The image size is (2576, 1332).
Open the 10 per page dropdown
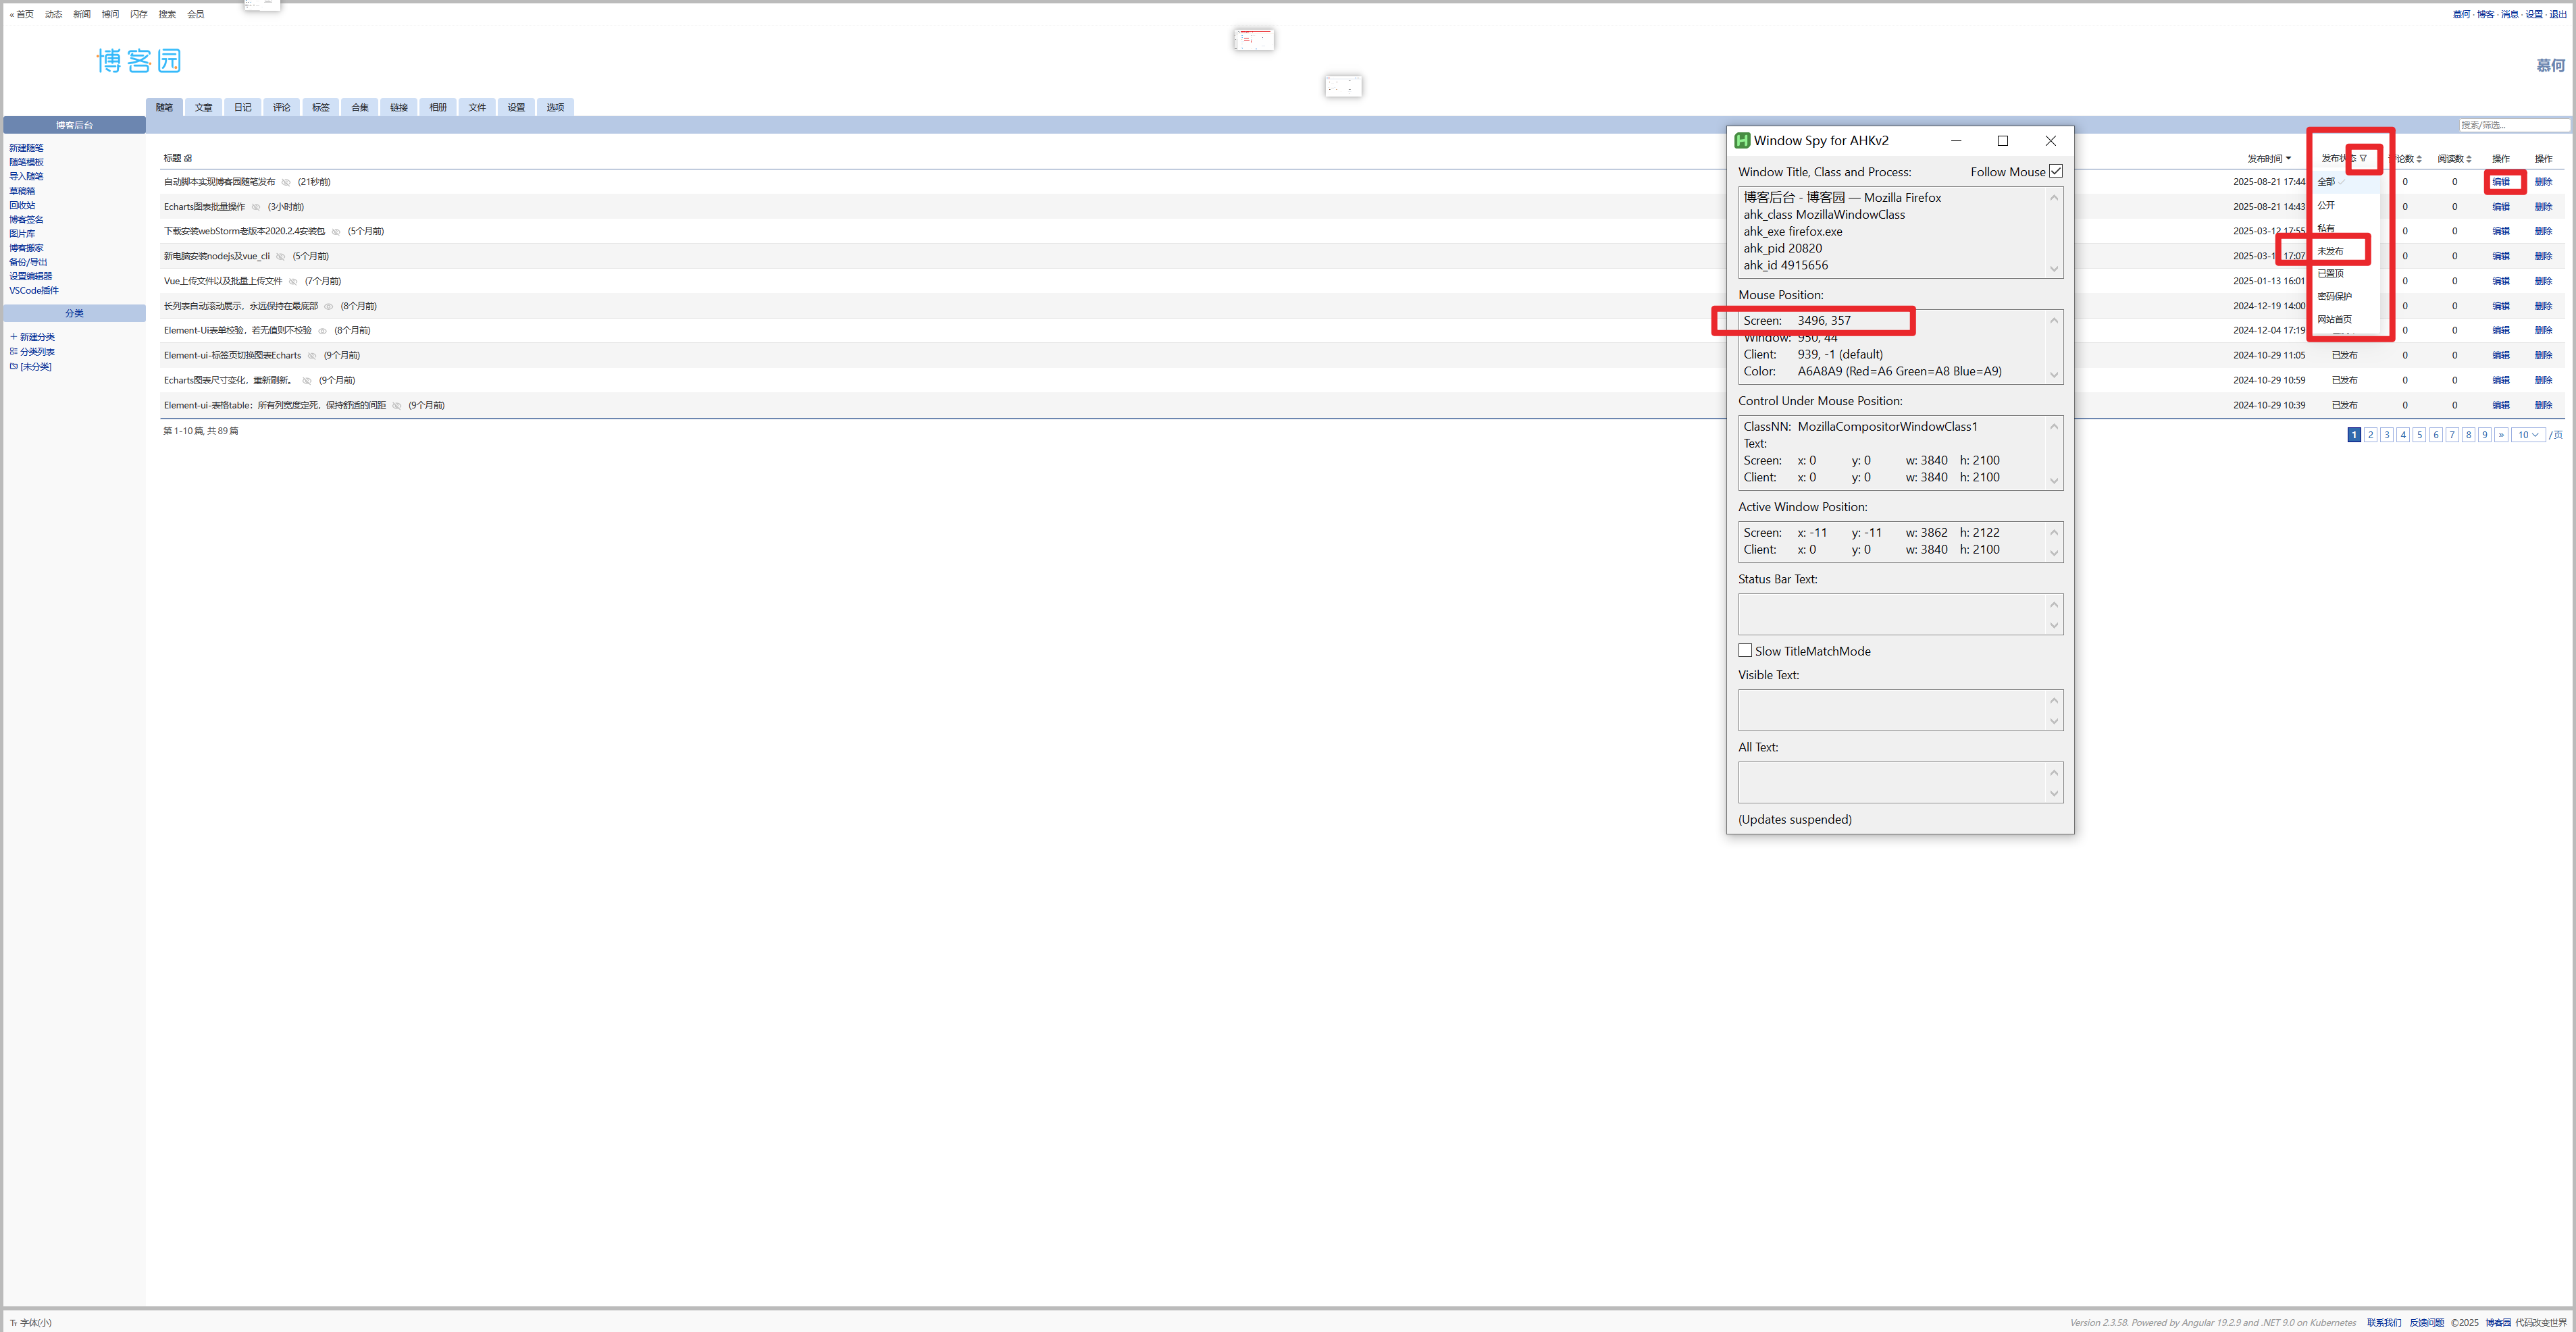coord(2528,435)
